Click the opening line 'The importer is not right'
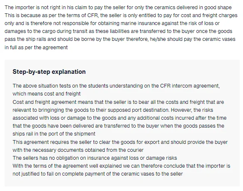The width and height of the screenshot is (243, 191). coord(118,8)
